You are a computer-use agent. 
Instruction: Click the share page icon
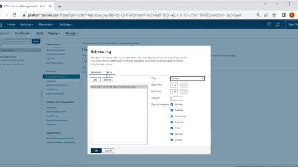pos(266,15)
